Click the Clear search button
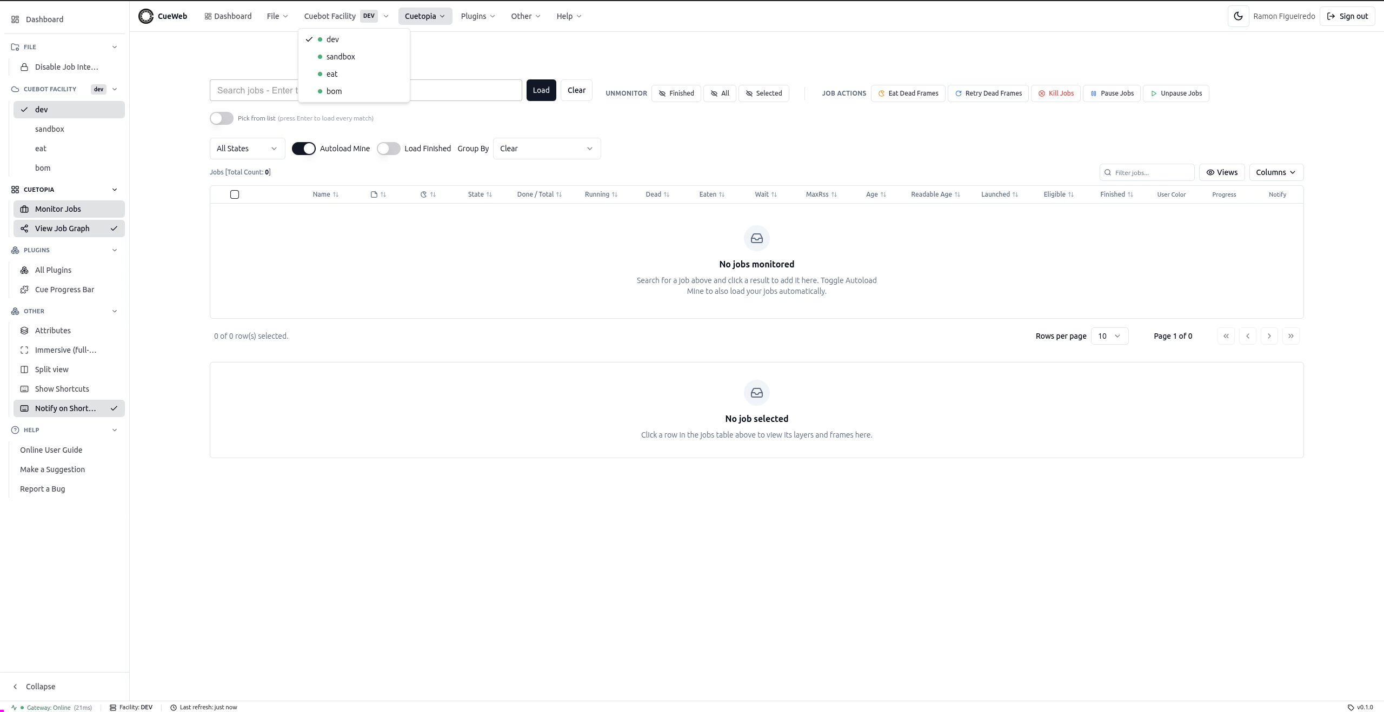1384x712 pixels. (x=576, y=90)
